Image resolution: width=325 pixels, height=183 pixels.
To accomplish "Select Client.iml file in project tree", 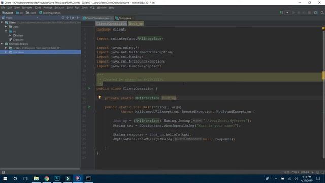I will (x=16, y=40).
